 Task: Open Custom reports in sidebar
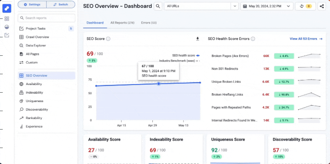point(46,63)
